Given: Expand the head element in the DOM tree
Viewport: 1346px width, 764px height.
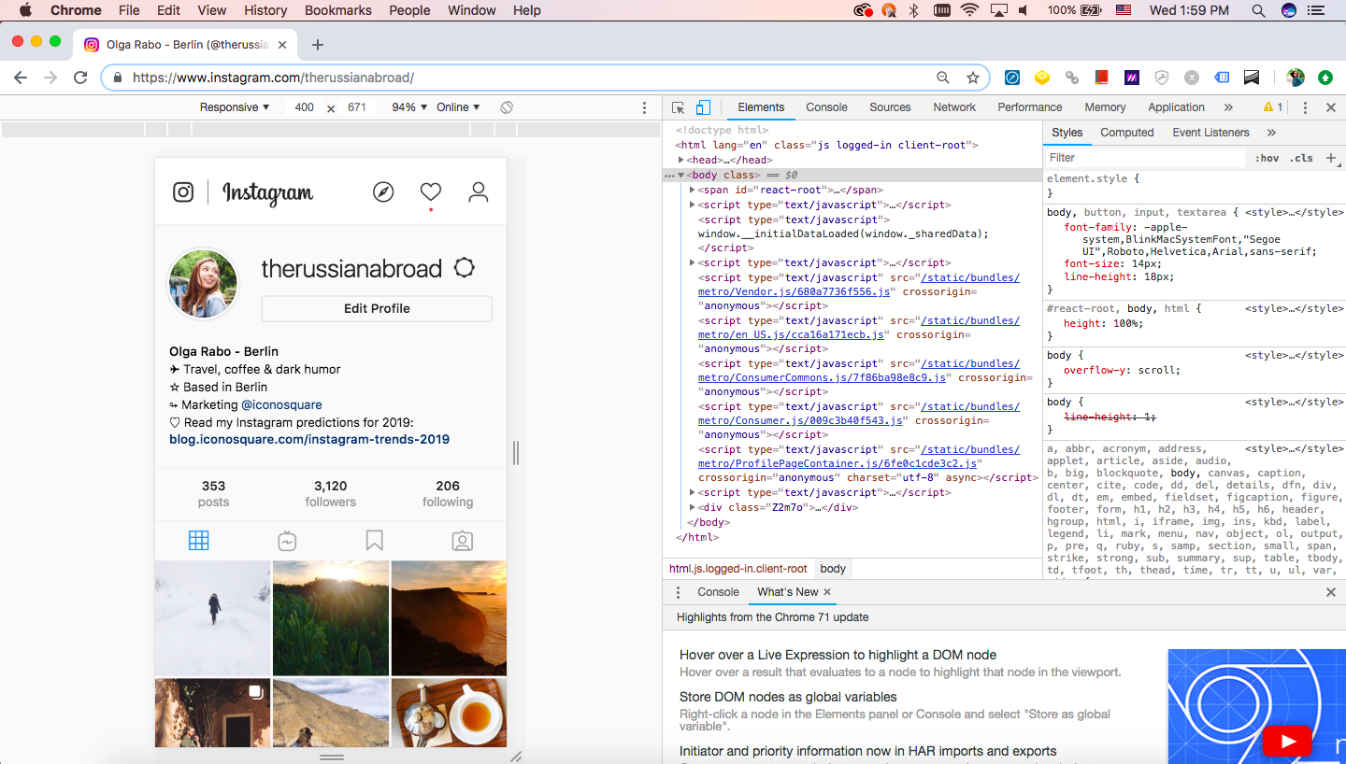Looking at the screenshot, I should (680, 159).
